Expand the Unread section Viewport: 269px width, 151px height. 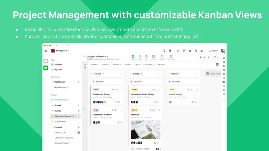click(52, 105)
